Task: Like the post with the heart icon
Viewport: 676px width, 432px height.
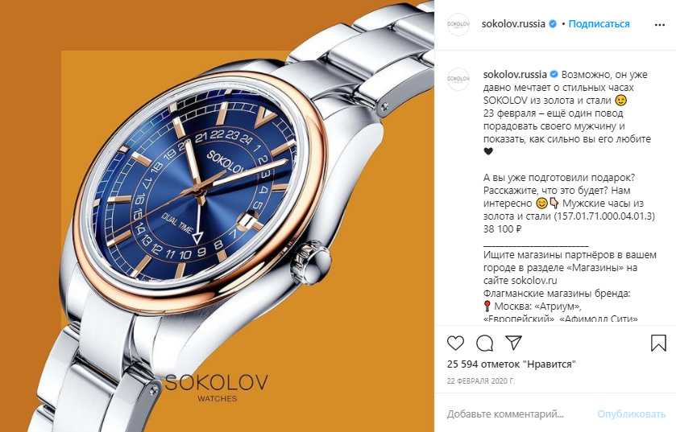Action: tap(455, 343)
